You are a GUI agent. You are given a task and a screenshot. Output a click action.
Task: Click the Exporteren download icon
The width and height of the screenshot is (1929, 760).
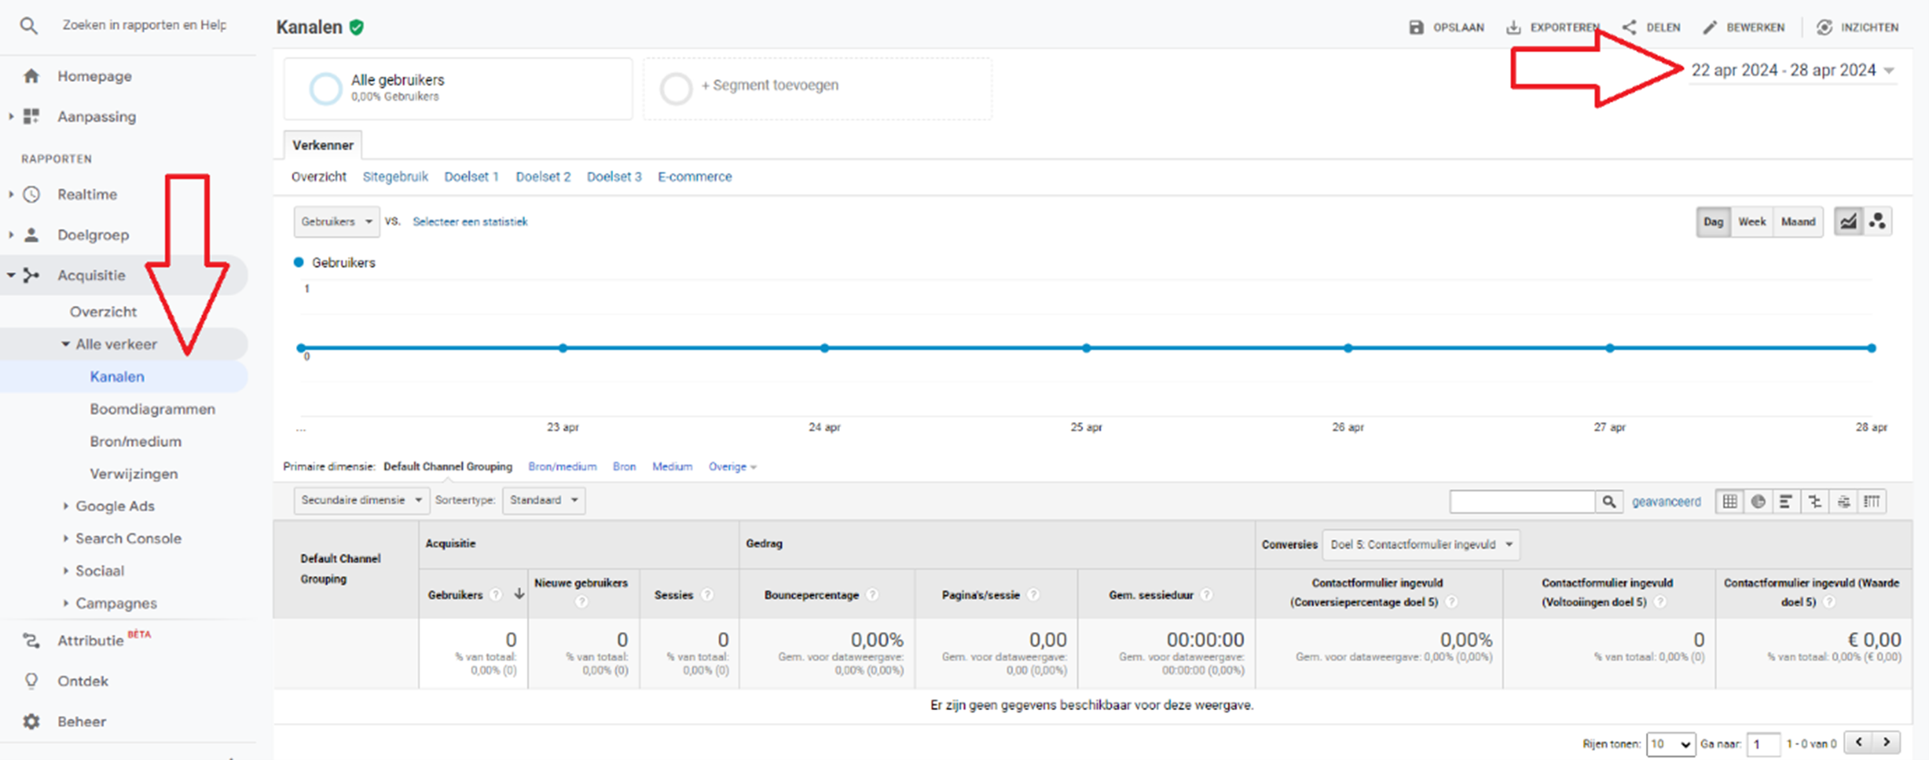(1513, 28)
